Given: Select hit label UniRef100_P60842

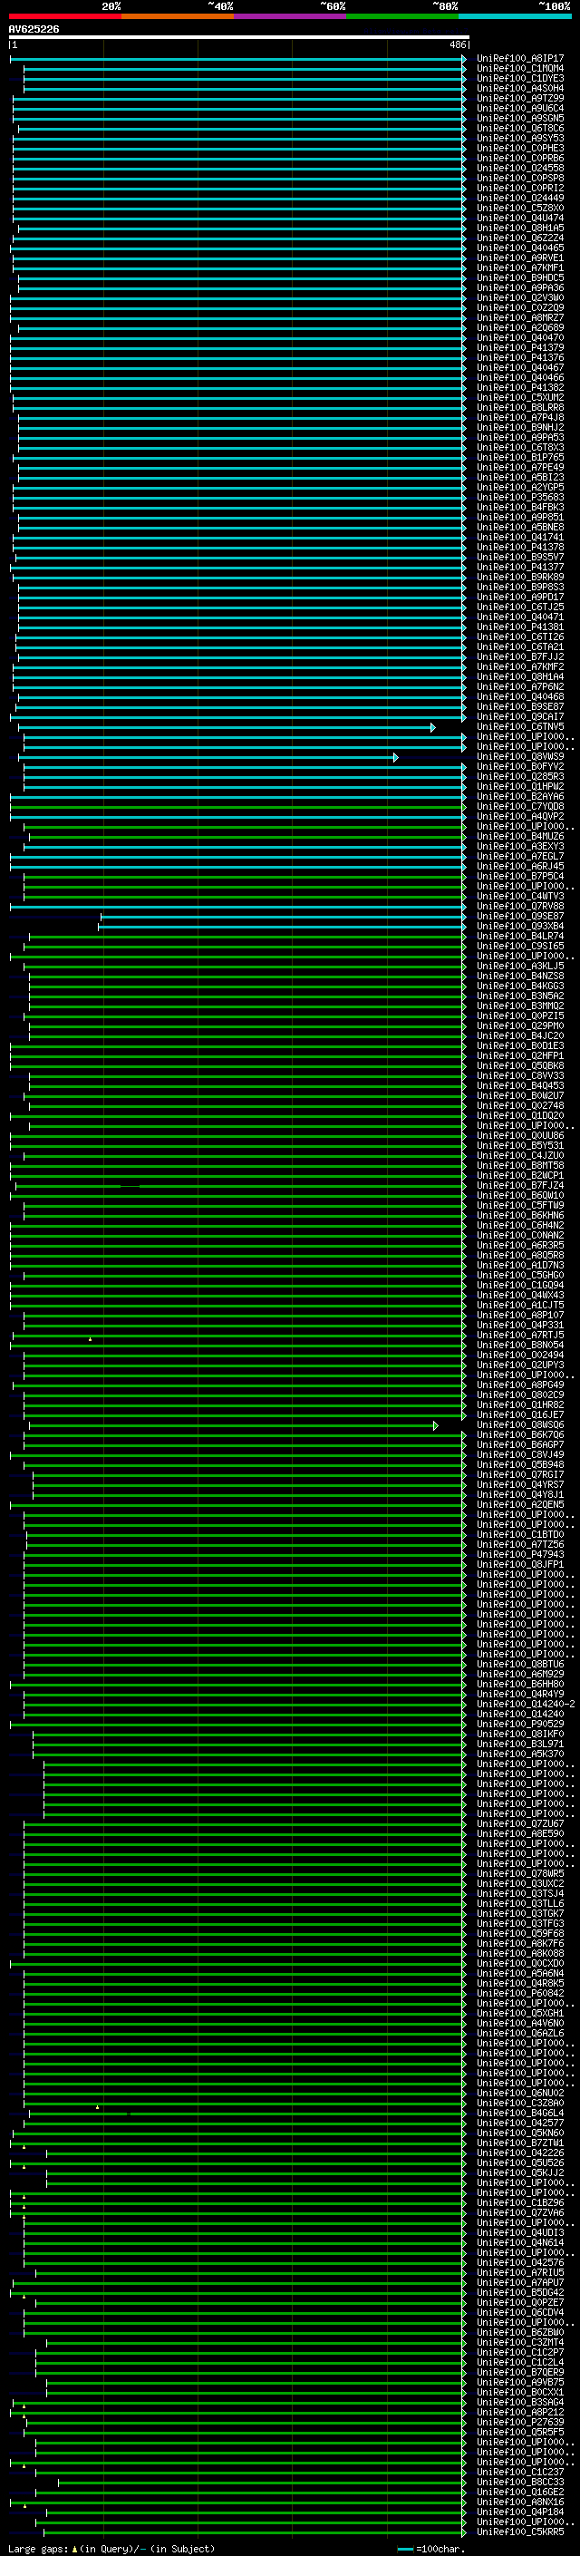Looking at the screenshot, I should 519,1994.
